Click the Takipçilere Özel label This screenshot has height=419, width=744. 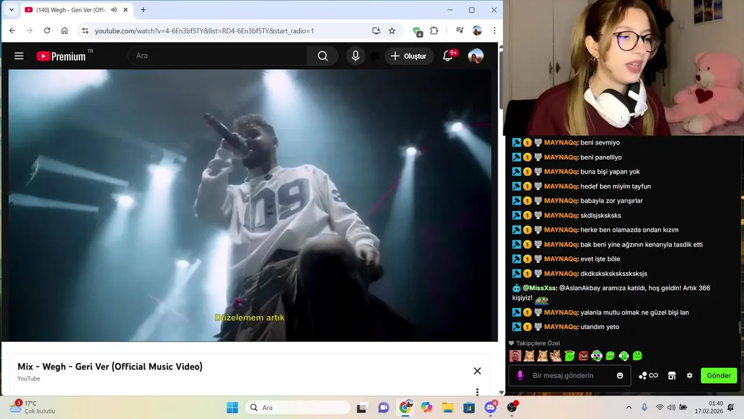[x=538, y=343]
